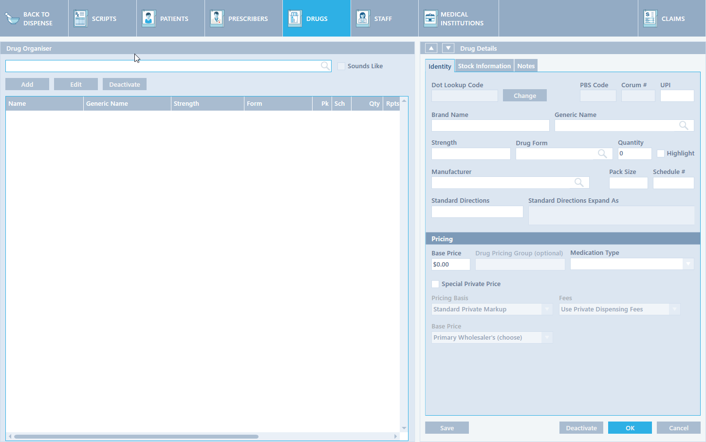Image resolution: width=706 pixels, height=442 pixels.
Task: Open the Medical Institutions icon
Action: (x=430, y=19)
